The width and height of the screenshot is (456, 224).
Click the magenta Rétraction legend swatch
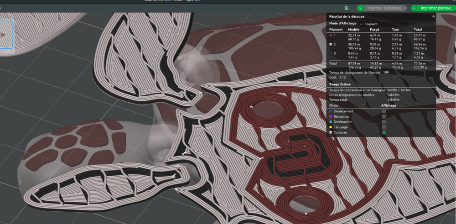pyautogui.click(x=330, y=116)
